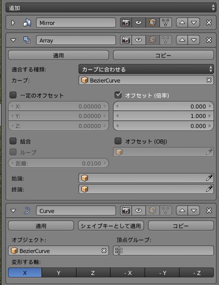Open the 終端 end cap object field
219x285 pixels.
pos(146,189)
